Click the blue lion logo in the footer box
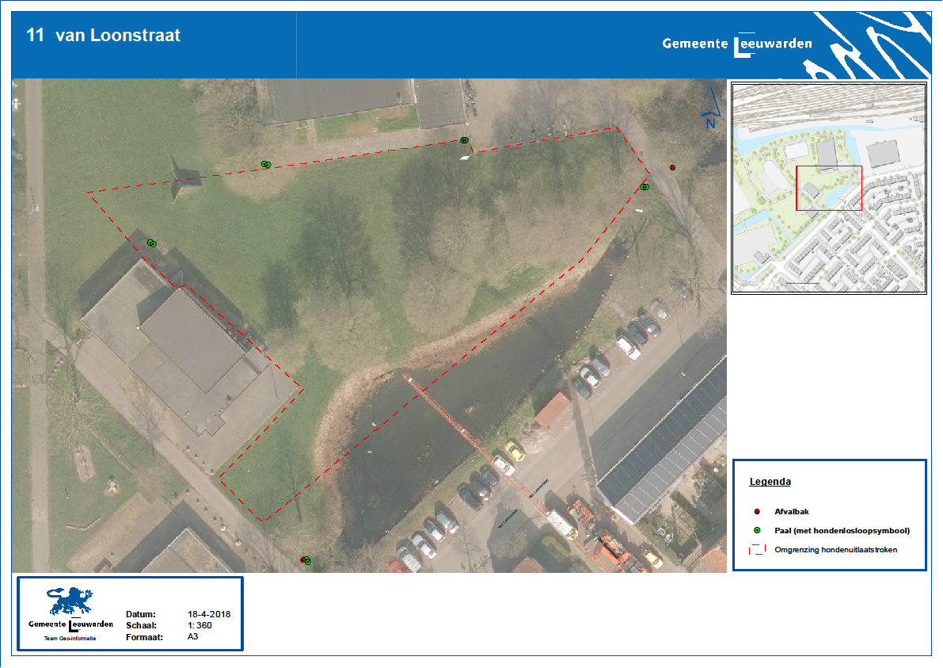The height and width of the screenshot is (668, 943). 70,601
